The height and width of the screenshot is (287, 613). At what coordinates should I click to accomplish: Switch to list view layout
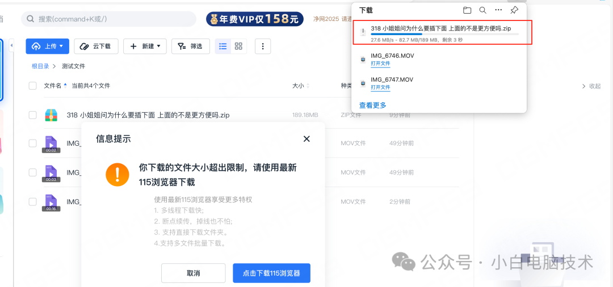coord(223,46)
